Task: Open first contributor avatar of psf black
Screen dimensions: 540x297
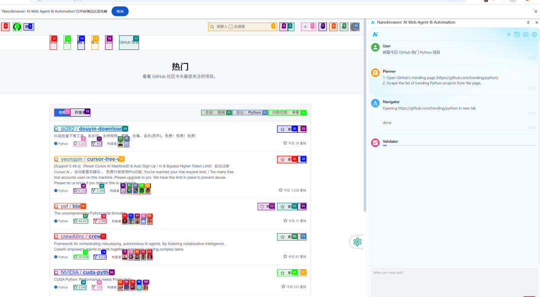Action: point(124,221)
